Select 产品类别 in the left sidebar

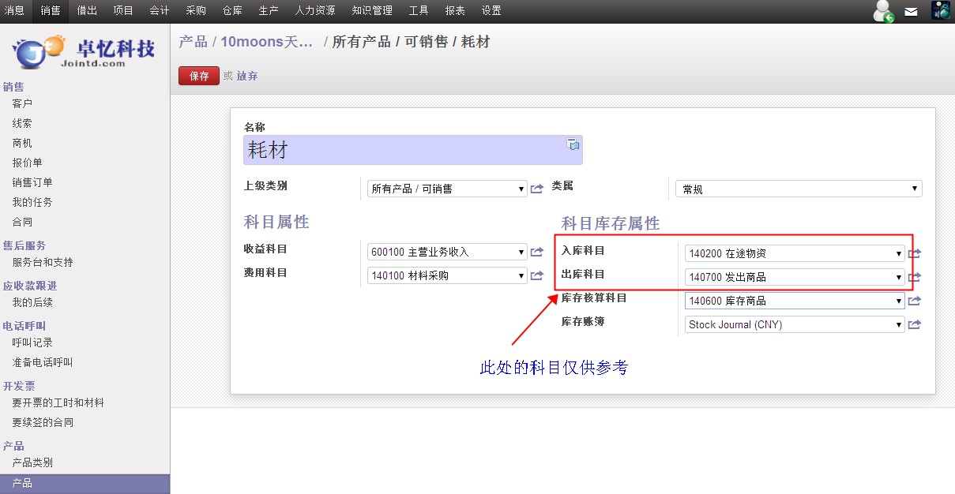tap(32, 462)
